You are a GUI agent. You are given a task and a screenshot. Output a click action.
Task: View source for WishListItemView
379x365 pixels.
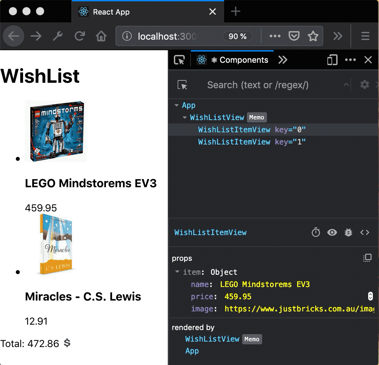click(365, 232)
